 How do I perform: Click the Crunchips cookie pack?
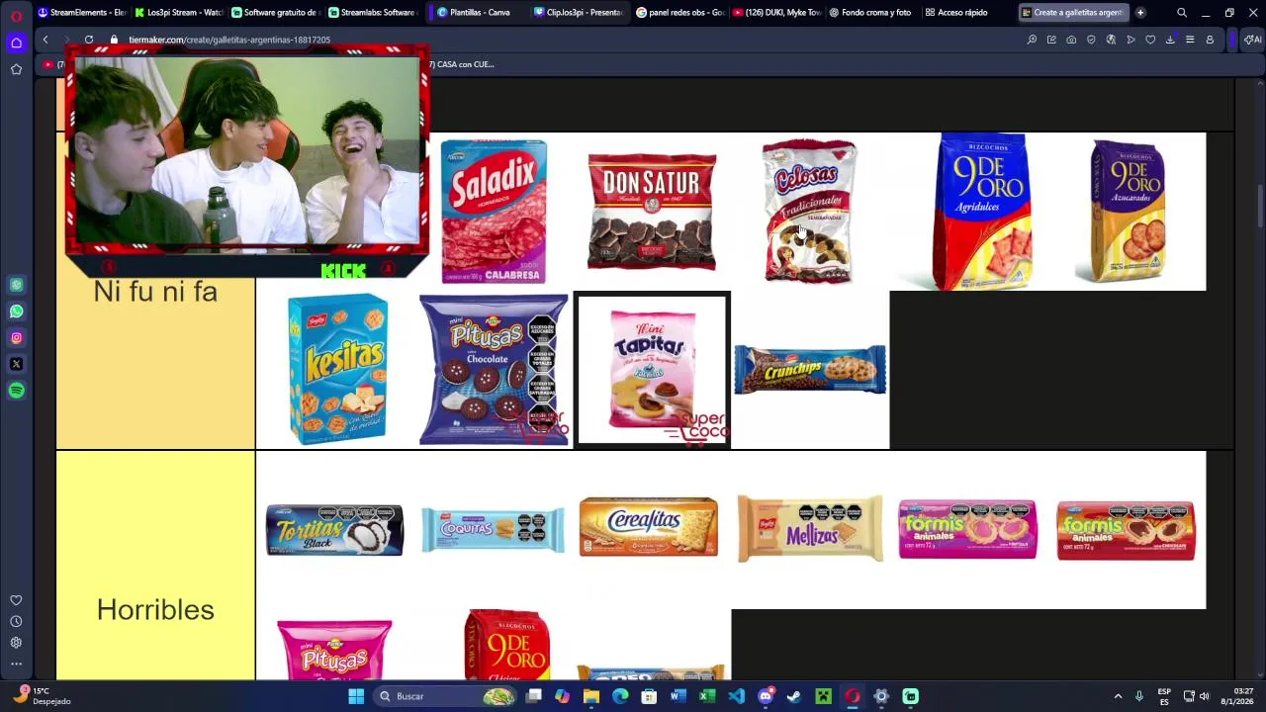[x=810, y=370]
